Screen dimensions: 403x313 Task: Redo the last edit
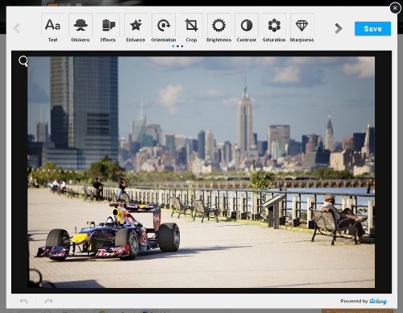pyautogui.click(x=48, y=301)
